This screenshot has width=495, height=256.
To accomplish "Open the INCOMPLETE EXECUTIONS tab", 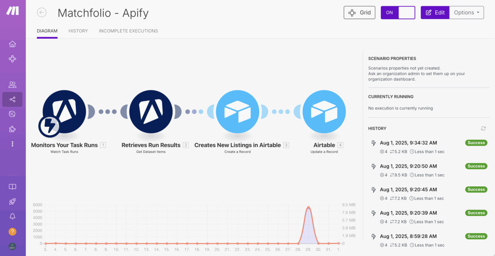I will tap(128, 31).
